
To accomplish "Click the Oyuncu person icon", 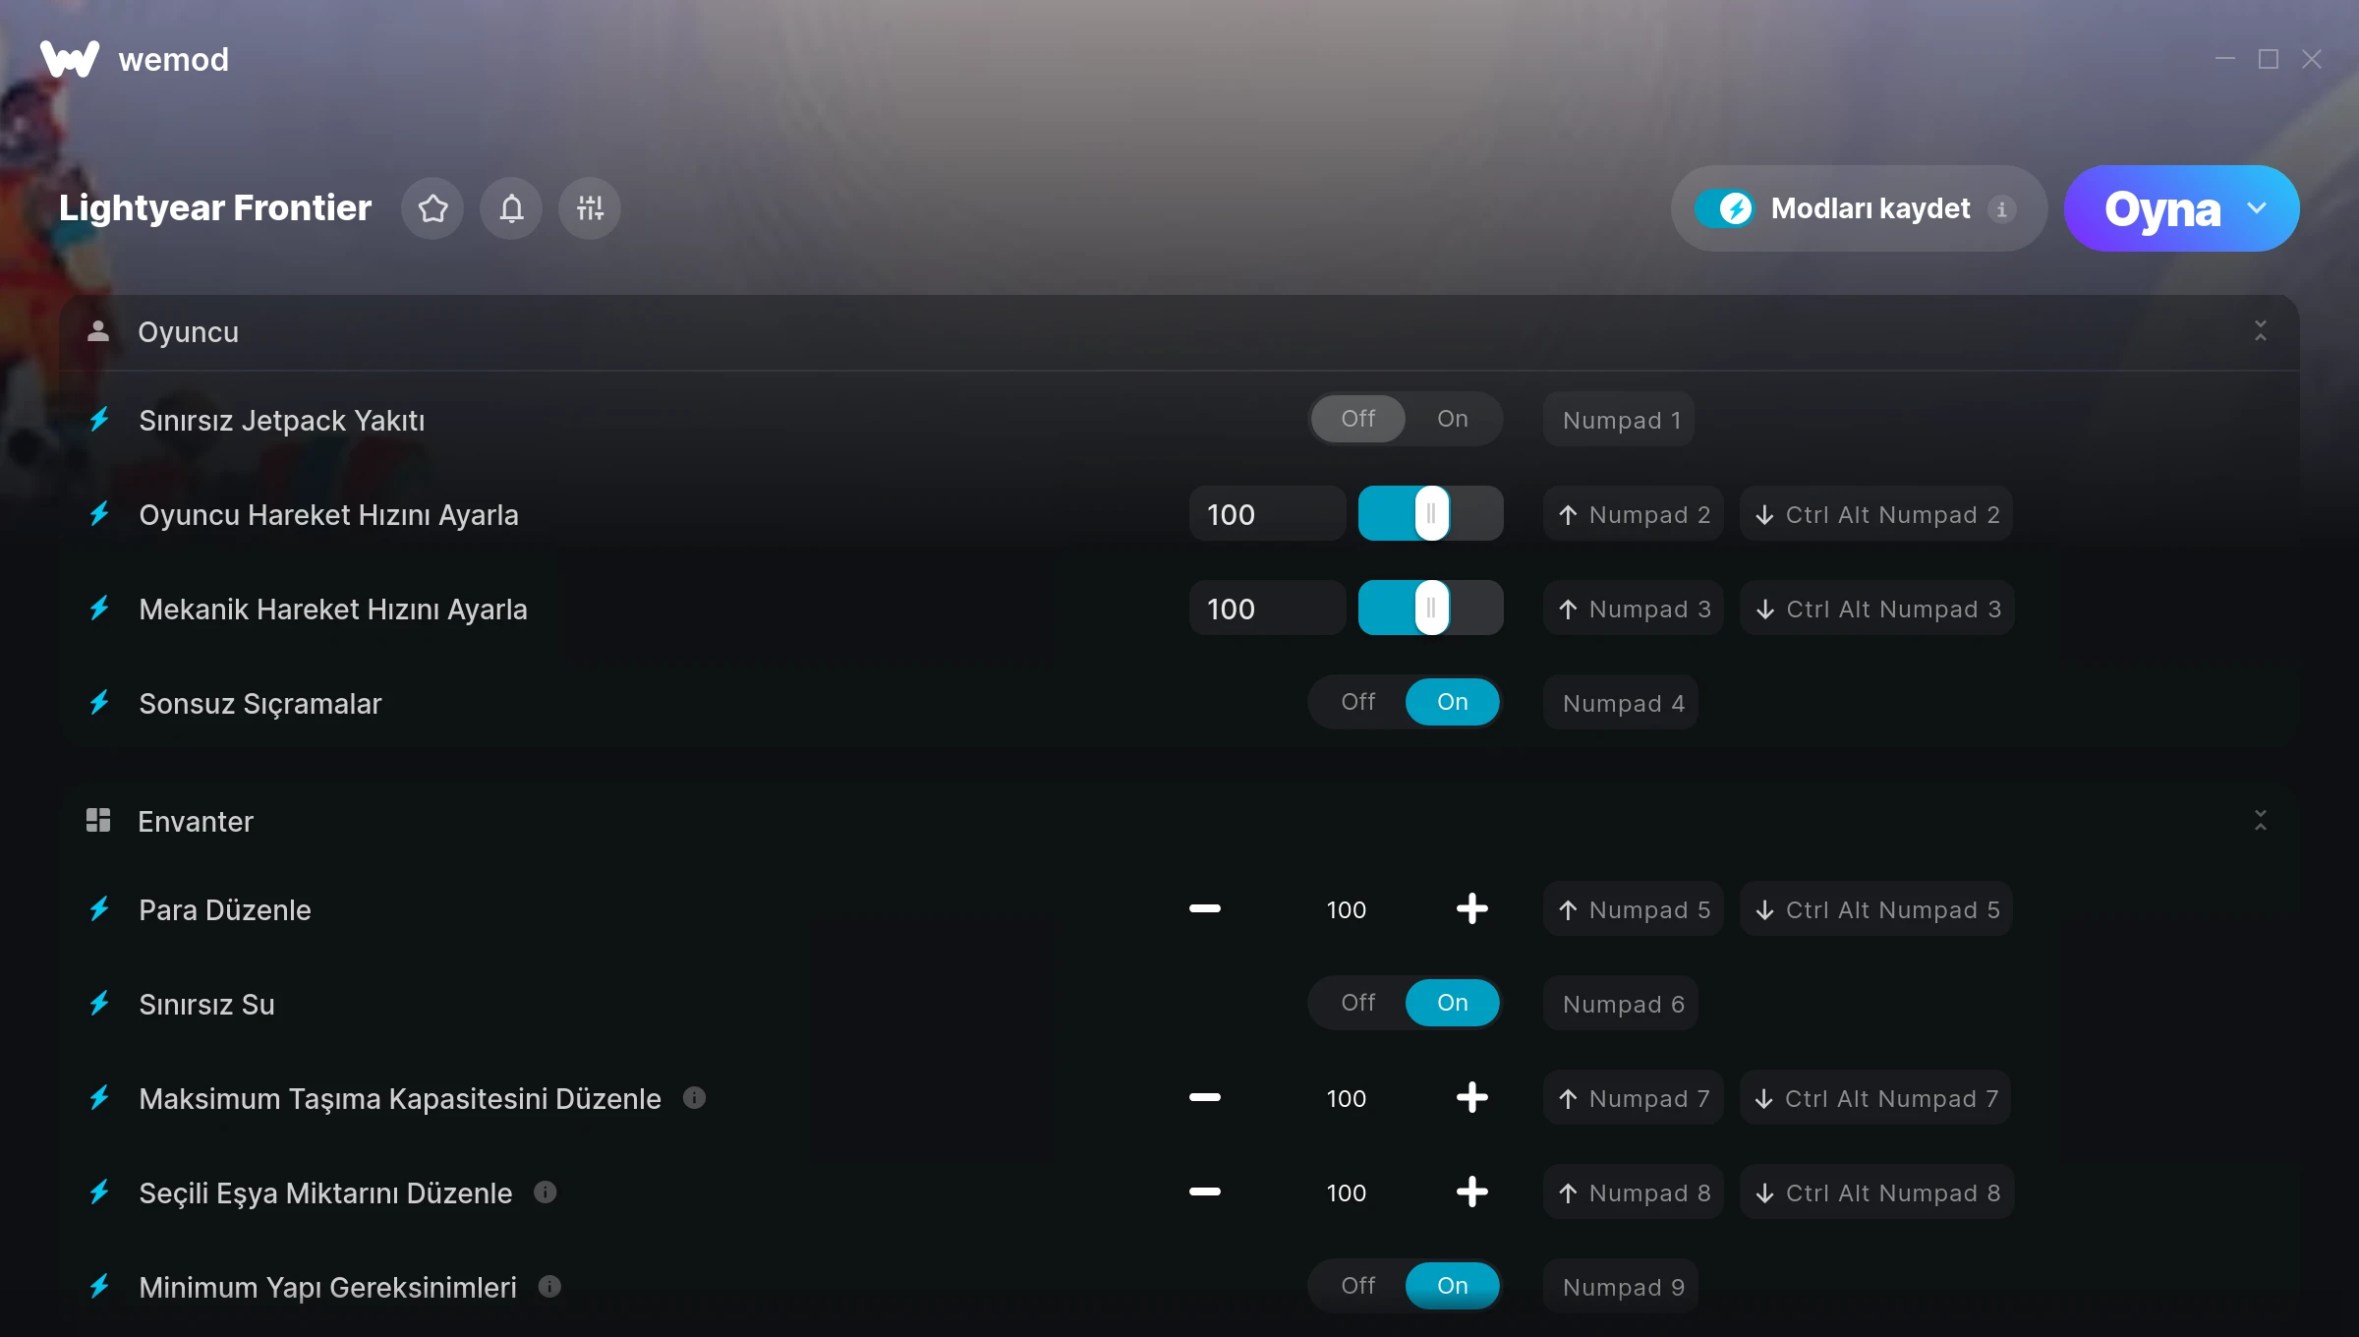I will [98, 331].
